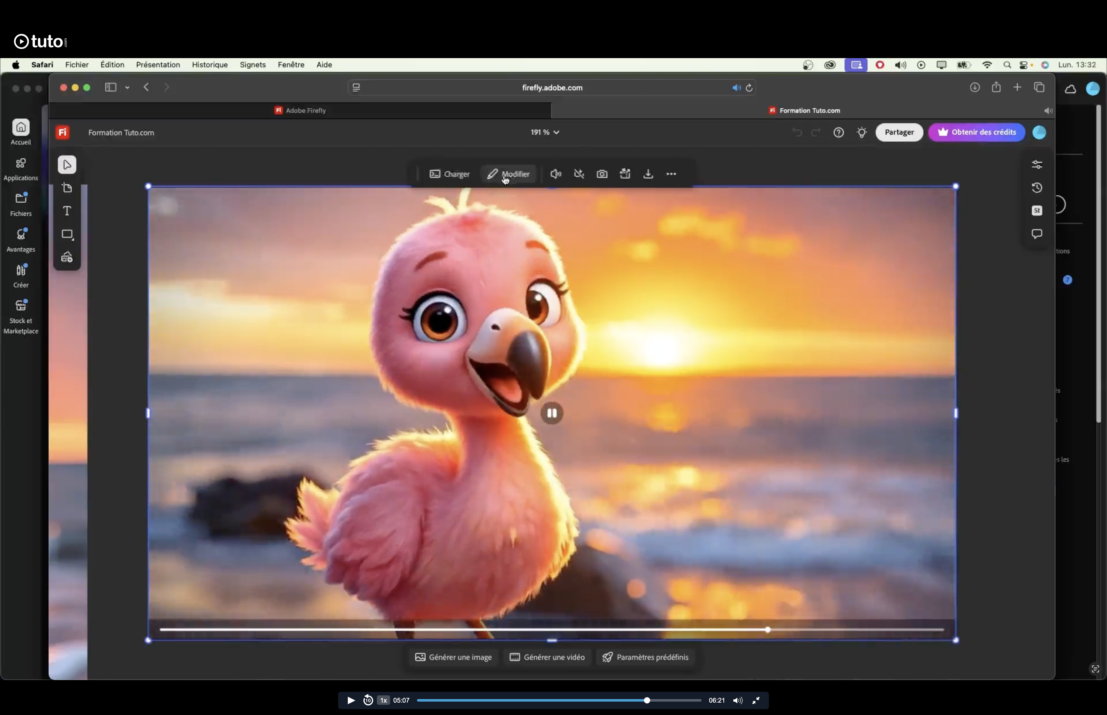Screen dimensions: 1107x715
Task: Click the video progress scrubber handle
Action: pos(768,630)
